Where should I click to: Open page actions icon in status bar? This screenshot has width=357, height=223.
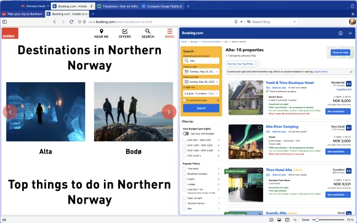click(295, 220)
